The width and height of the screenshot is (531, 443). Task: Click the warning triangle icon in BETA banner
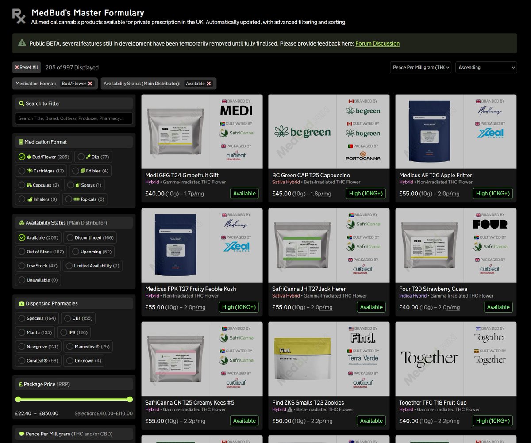22,43
